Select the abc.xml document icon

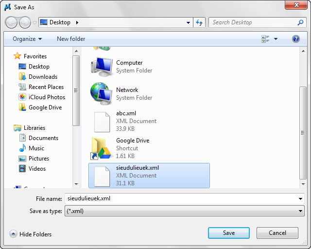tap(102, 121)
